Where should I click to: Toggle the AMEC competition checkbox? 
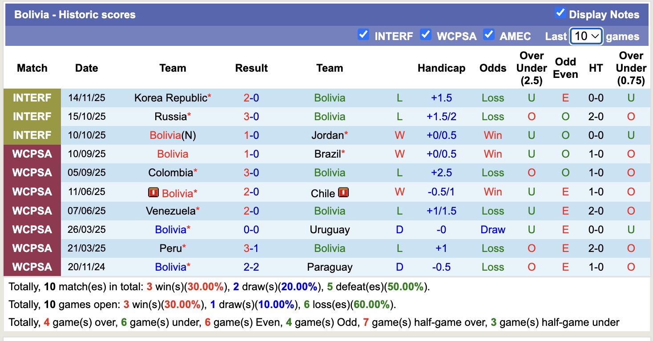tap(489, 35)
